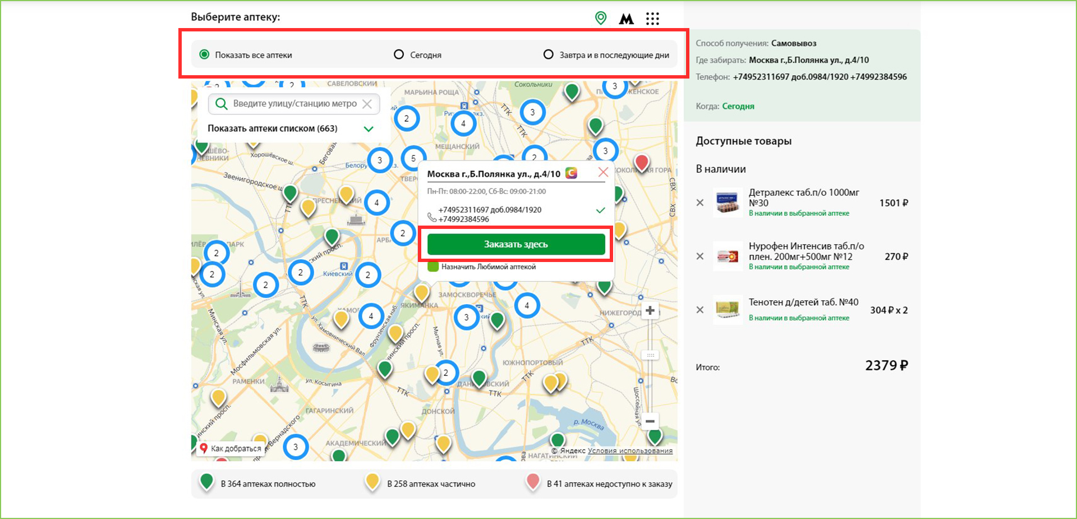
Task: Check 'Назначить Любимой аптекой' checkbox
Action: [433, 267]
